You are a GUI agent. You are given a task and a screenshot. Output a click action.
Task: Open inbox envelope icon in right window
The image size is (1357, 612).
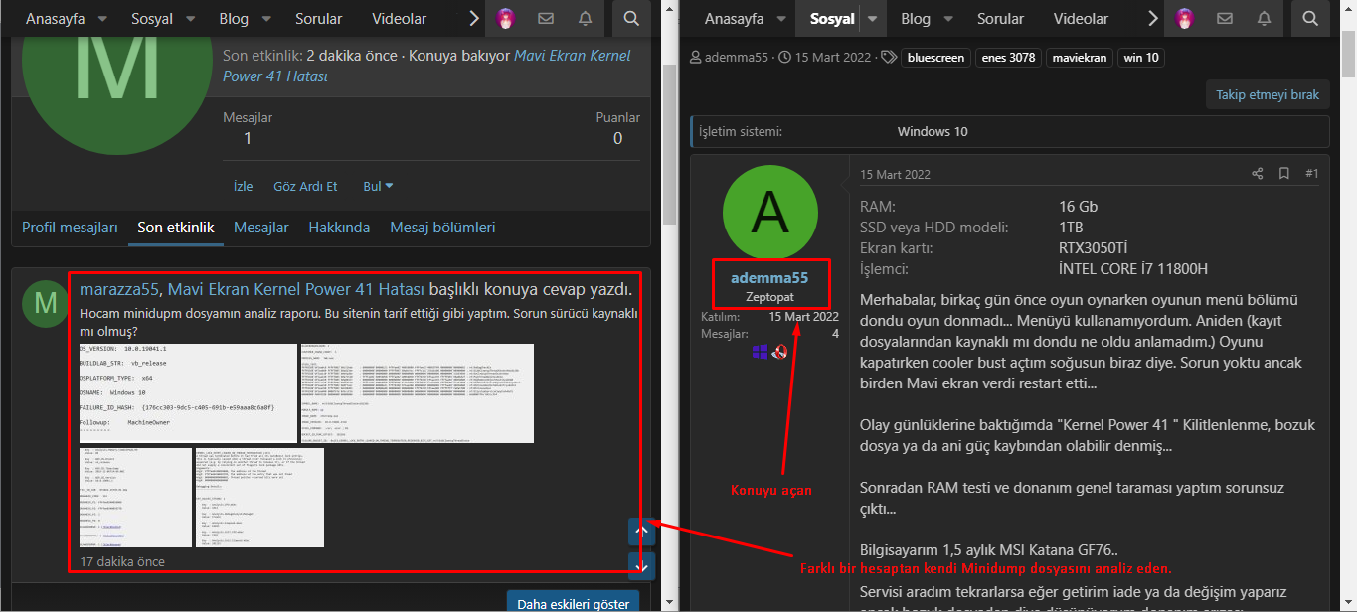[1224, 18]
